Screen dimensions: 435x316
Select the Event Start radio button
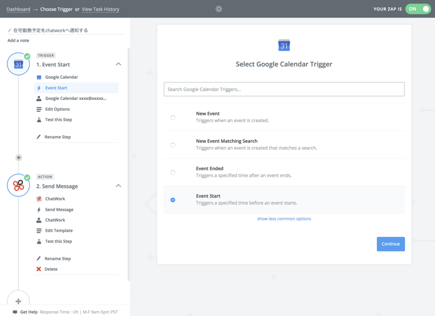click(172, 200)
